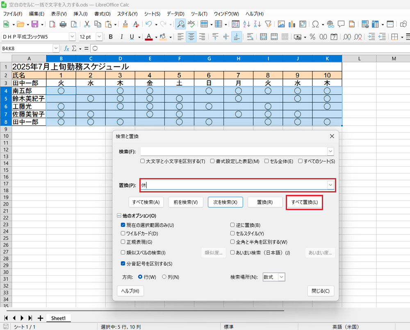This screenshot has height=330, width=410.
Task: Click the Sort descending icon
Action: (257, 24)
